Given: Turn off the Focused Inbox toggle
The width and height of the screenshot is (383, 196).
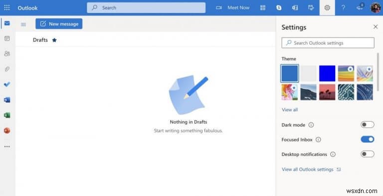Looking at the screenshot, I should point(368,139).
